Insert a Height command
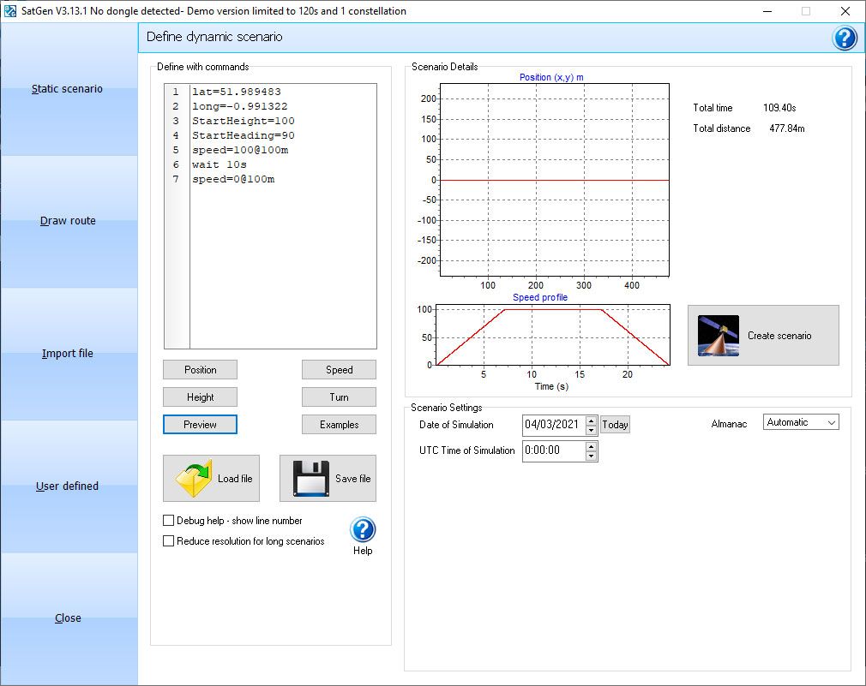Screen dimensions: 866x686 click(200, 397)
